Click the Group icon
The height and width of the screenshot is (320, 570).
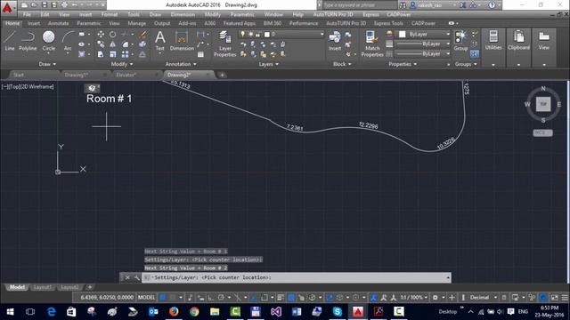coord(461,41)
